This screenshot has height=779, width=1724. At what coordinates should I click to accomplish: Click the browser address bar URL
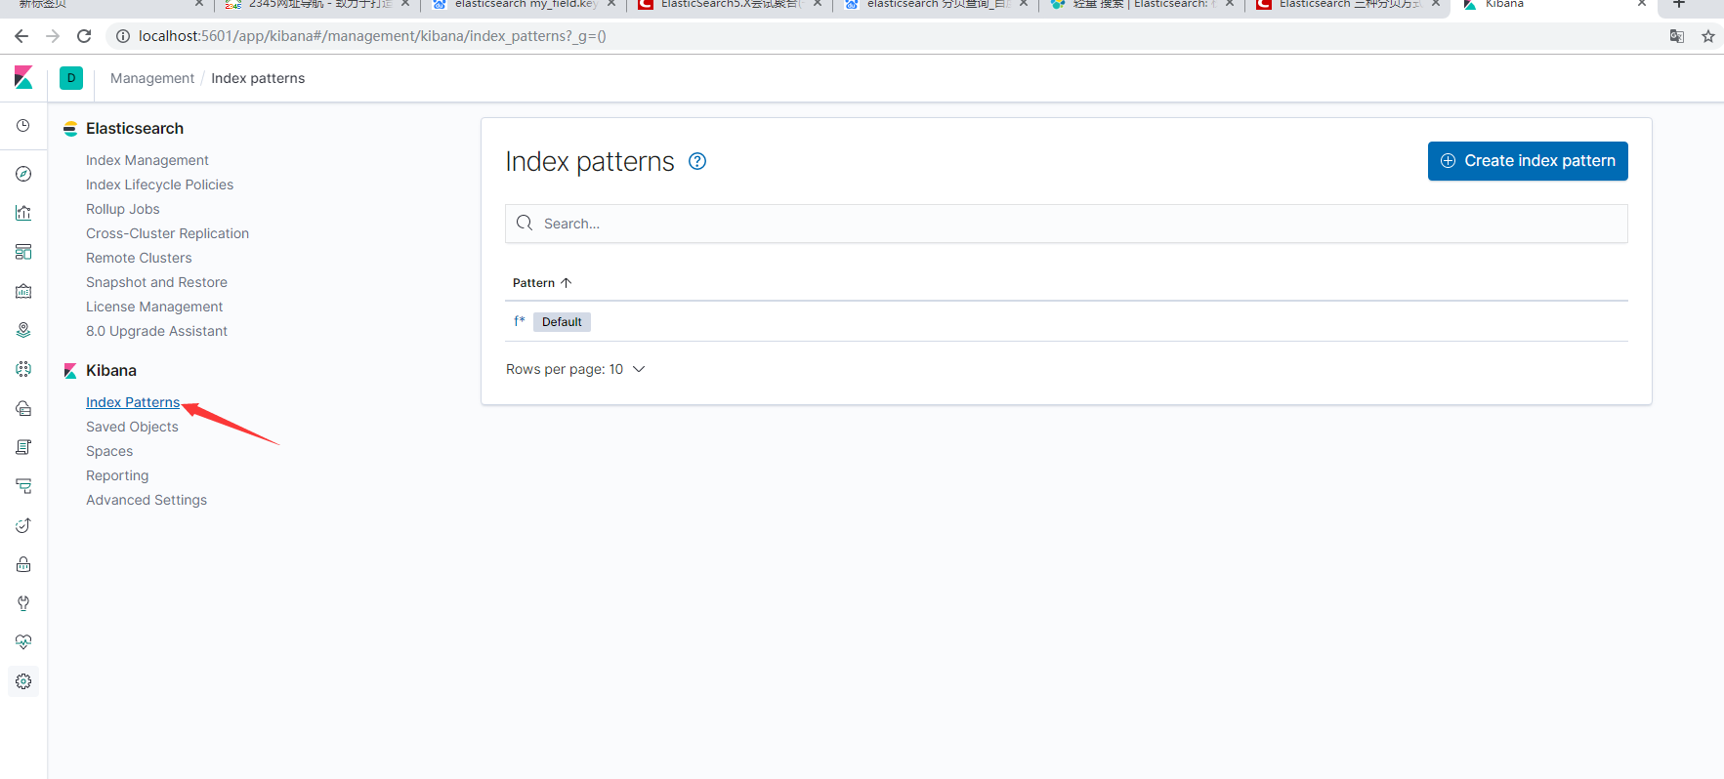point(372,36)
